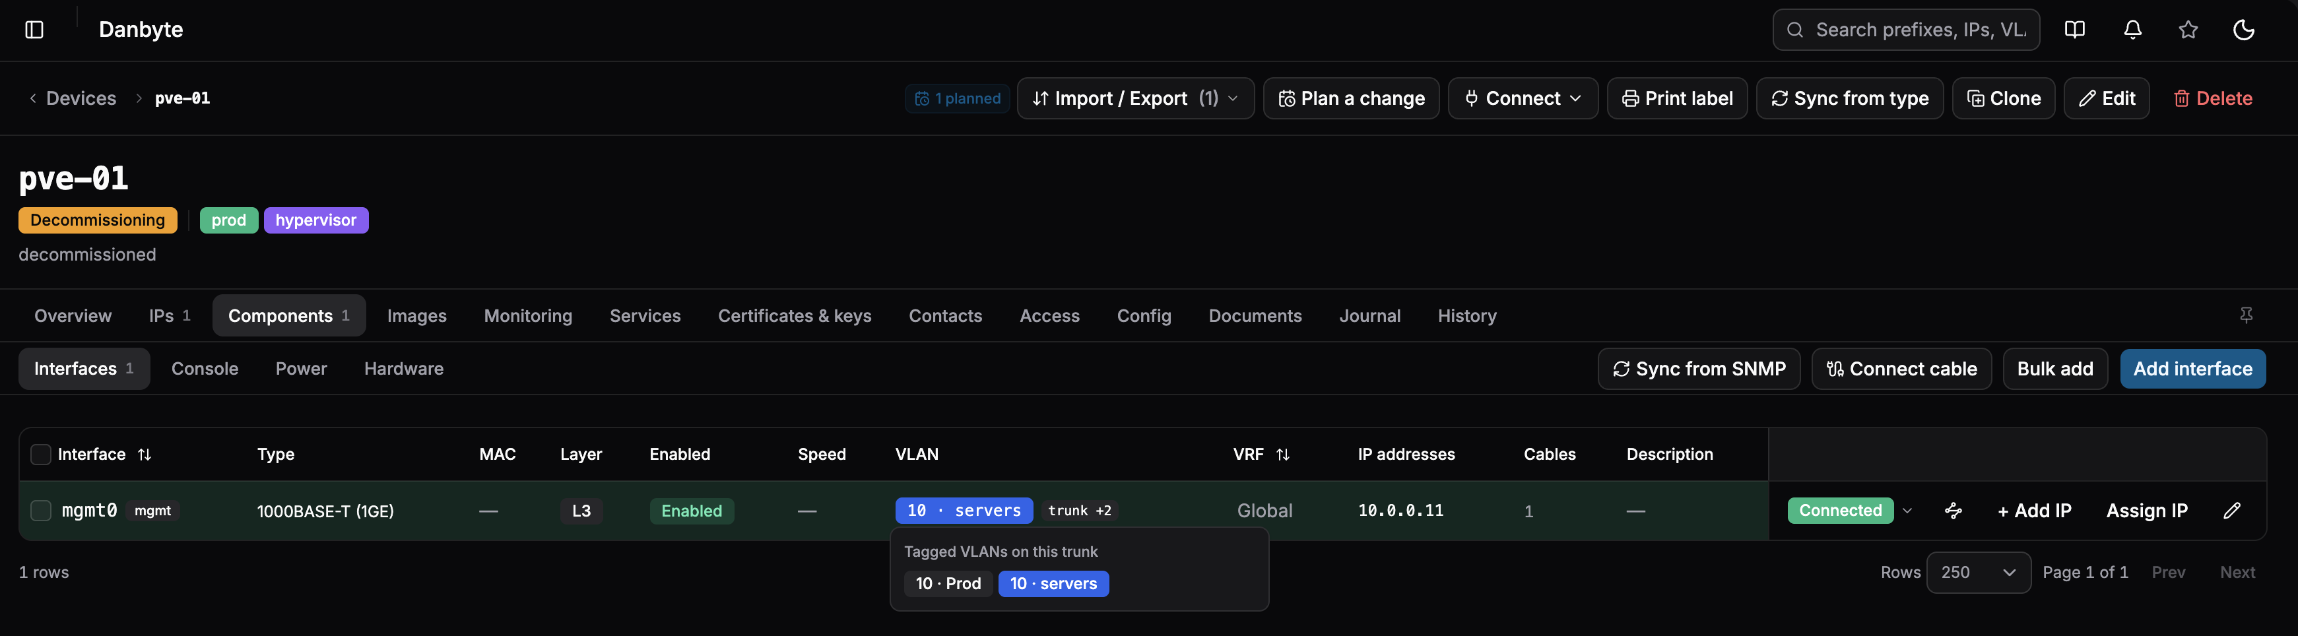Go to Devices breadcrumb link
Viewport: 2298px width, 636px height.
[x=81, y=98]
